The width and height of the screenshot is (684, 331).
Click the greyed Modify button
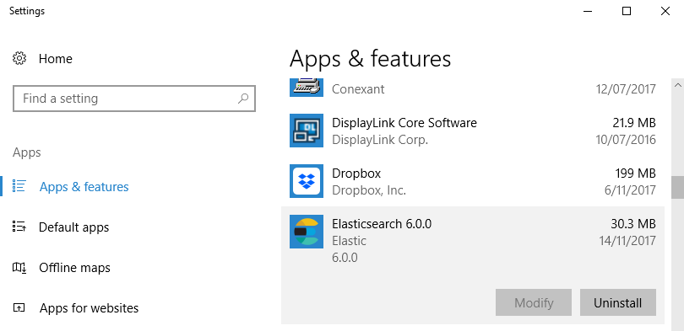coord(534,302)
